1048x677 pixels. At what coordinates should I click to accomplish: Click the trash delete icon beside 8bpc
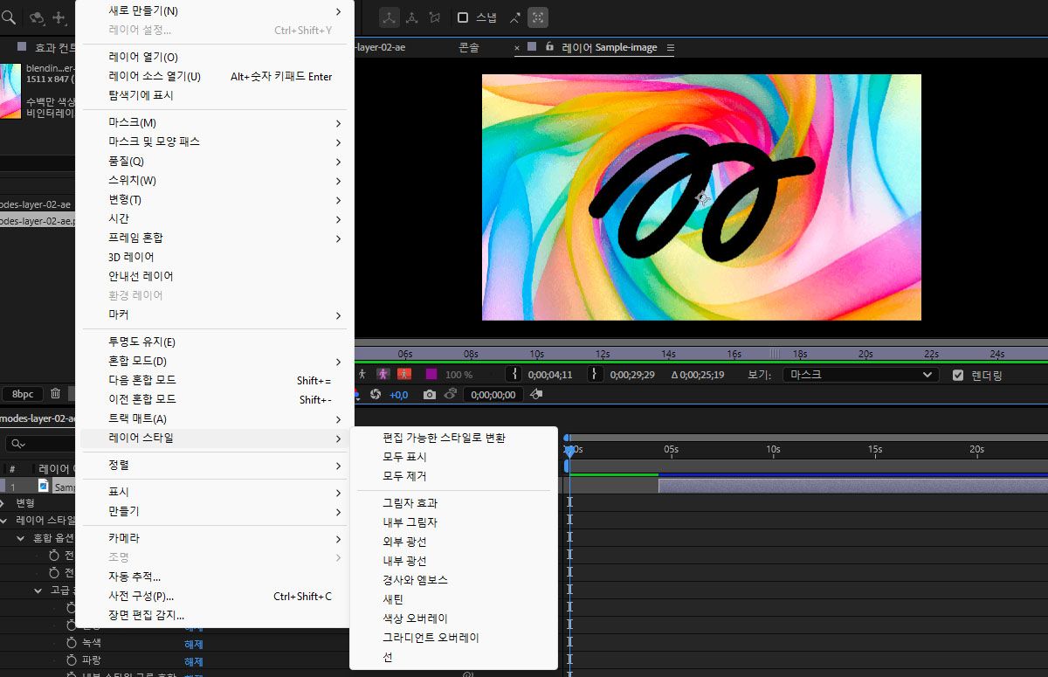(56, 394)
